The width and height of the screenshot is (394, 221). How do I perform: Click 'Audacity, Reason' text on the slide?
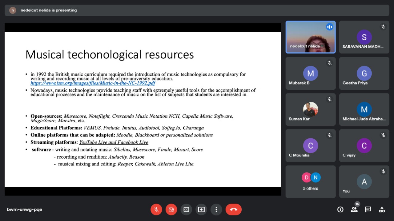click(127, 157)
